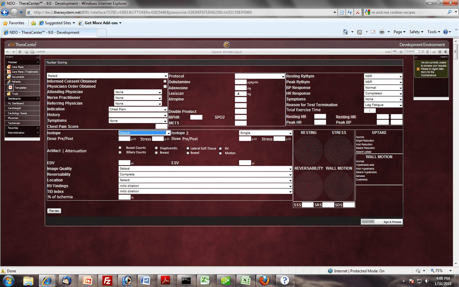The width and height of the screenshot is (459, 287).
Task: Open Reason for Test Termination dropdown
Action: 383,105
